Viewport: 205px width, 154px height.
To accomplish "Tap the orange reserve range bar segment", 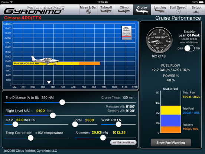I will point(90,64).
